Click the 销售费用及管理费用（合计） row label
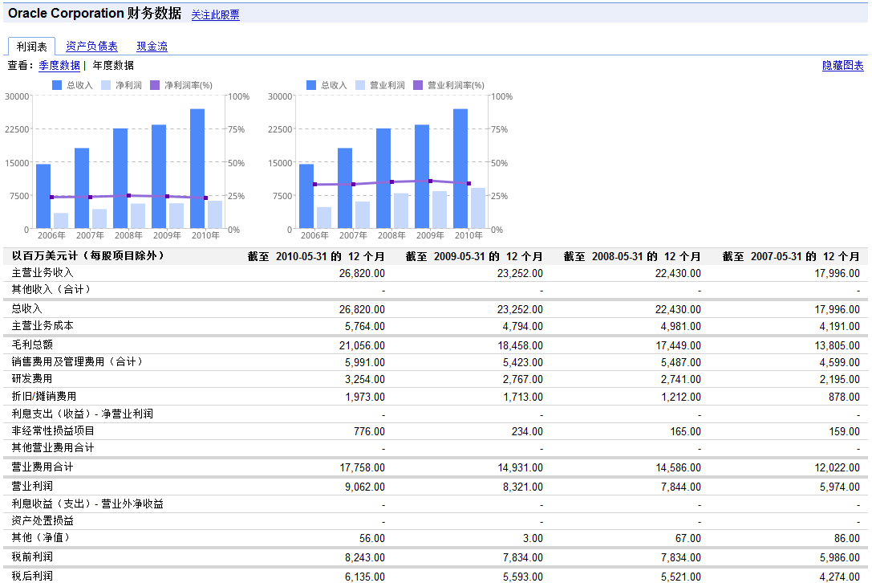 click(x=77, y=362)
